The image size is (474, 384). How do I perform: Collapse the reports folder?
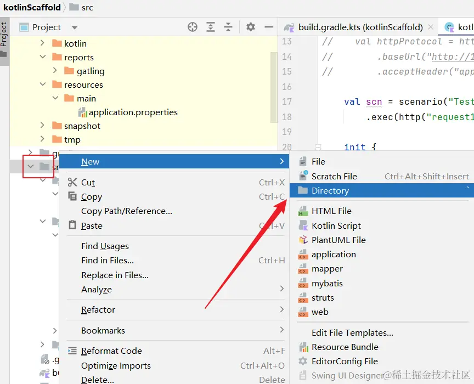pos(43,57)
